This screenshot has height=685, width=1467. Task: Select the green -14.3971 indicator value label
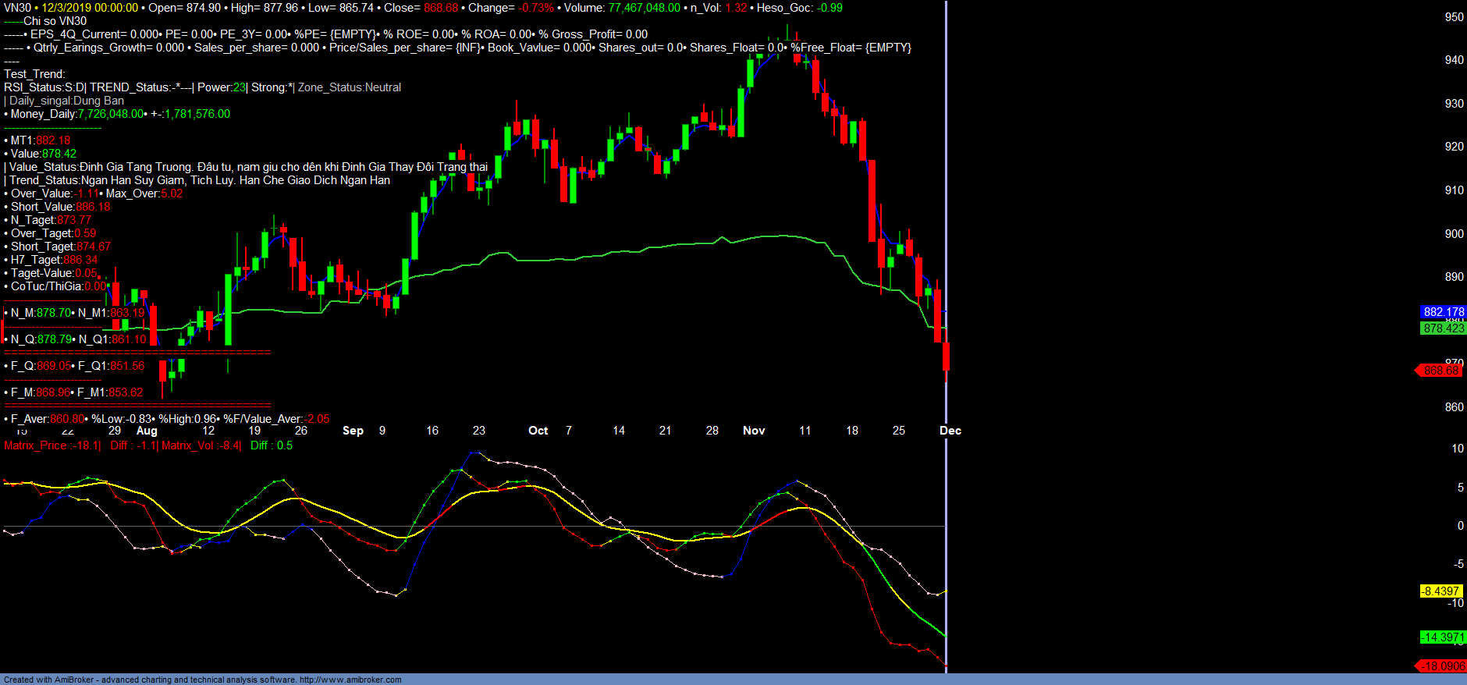point(1442,637)
